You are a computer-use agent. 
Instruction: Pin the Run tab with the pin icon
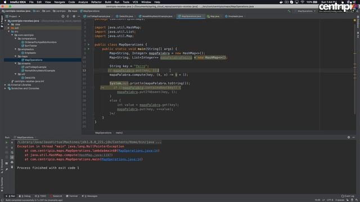[x=6, y=169]
